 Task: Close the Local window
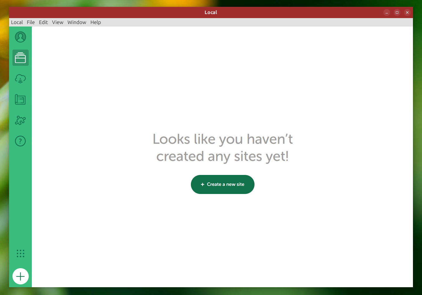(x=407, y=12)
